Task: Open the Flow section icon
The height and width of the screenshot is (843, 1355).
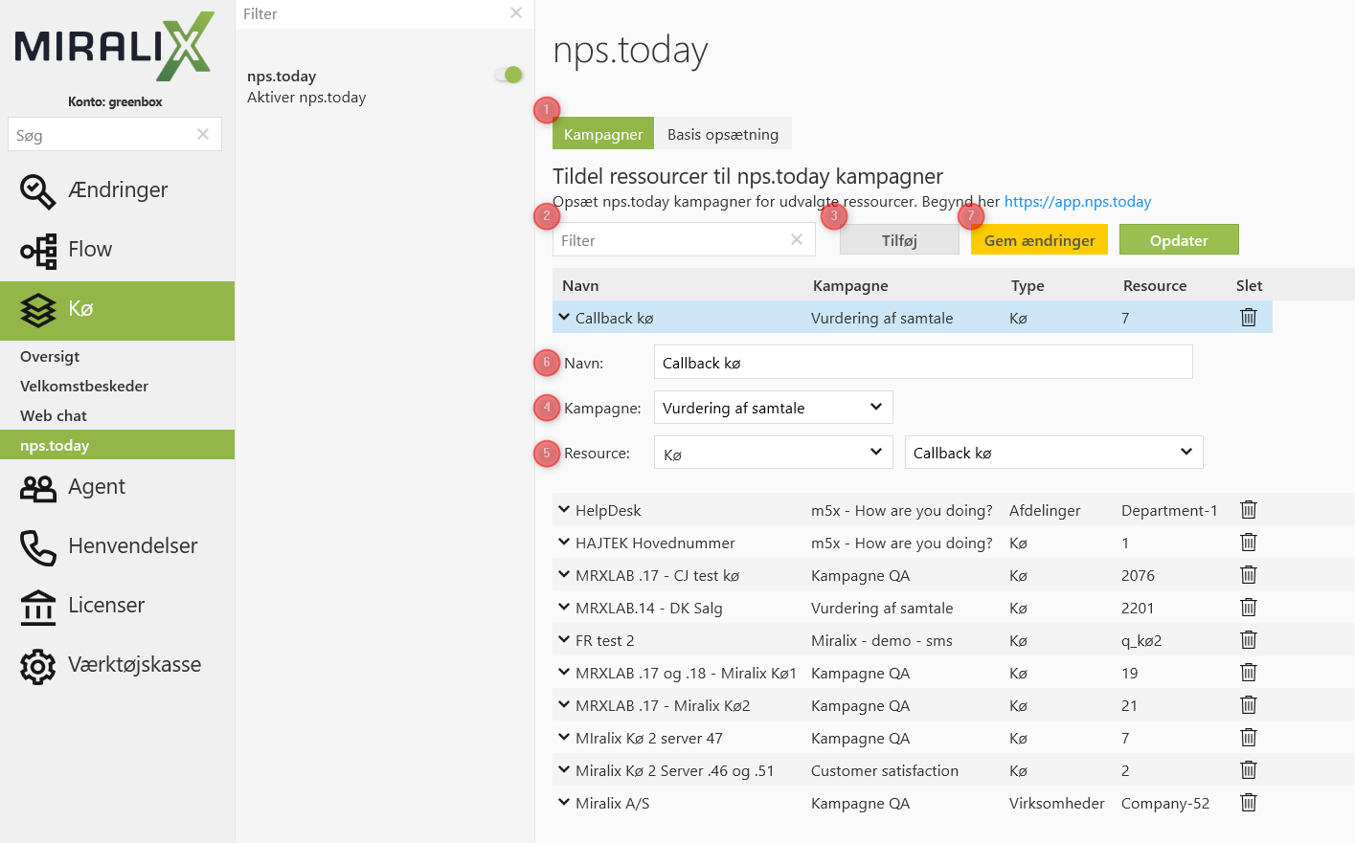Action: pyautogui.click(x=38, y=251)
